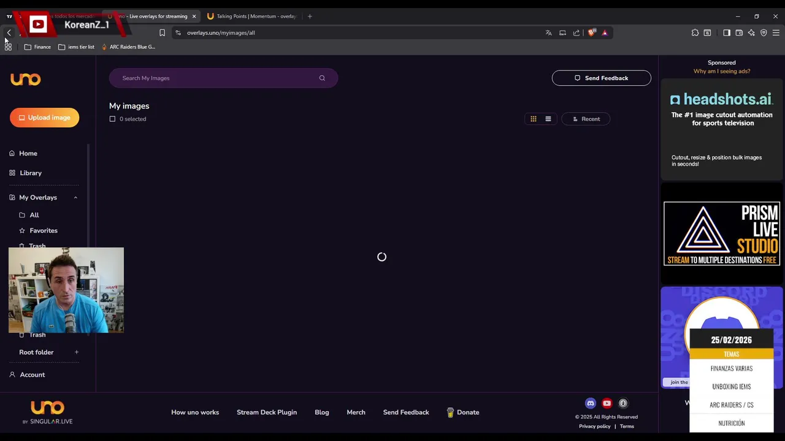785x441 pixels.
Task: Select Root folder in the sidebar
Action: 36,352
